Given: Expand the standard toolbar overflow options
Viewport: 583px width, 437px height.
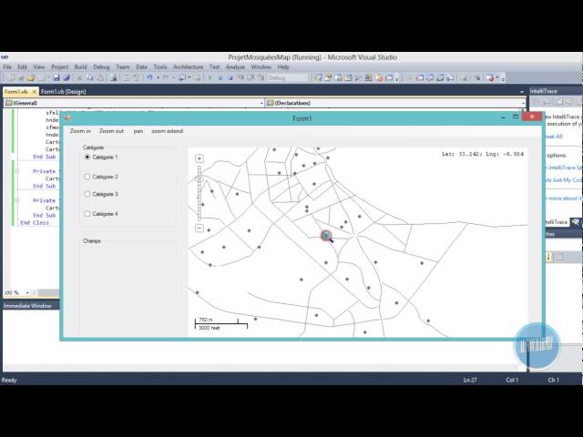Looking at the screenshot, I should click(397, 78).
